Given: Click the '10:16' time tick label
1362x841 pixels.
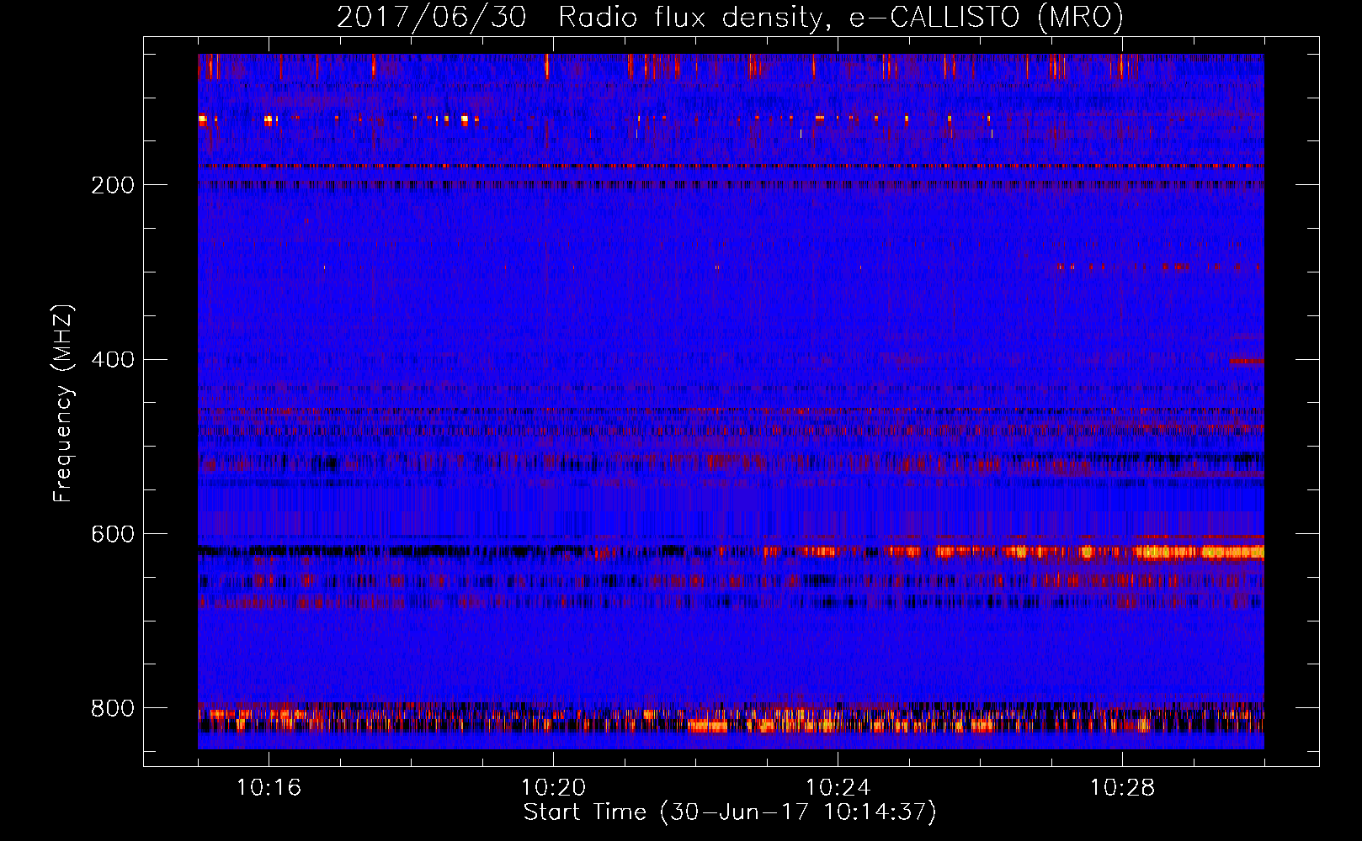Looking at the screenshot, I should [269, 788].
